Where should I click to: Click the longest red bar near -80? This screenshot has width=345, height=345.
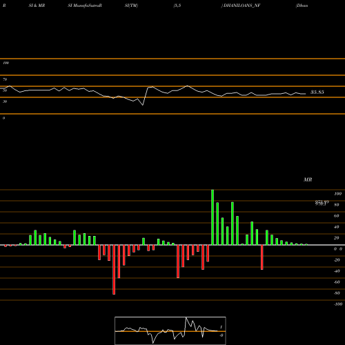pyautogui.click(x=114, y=270)
